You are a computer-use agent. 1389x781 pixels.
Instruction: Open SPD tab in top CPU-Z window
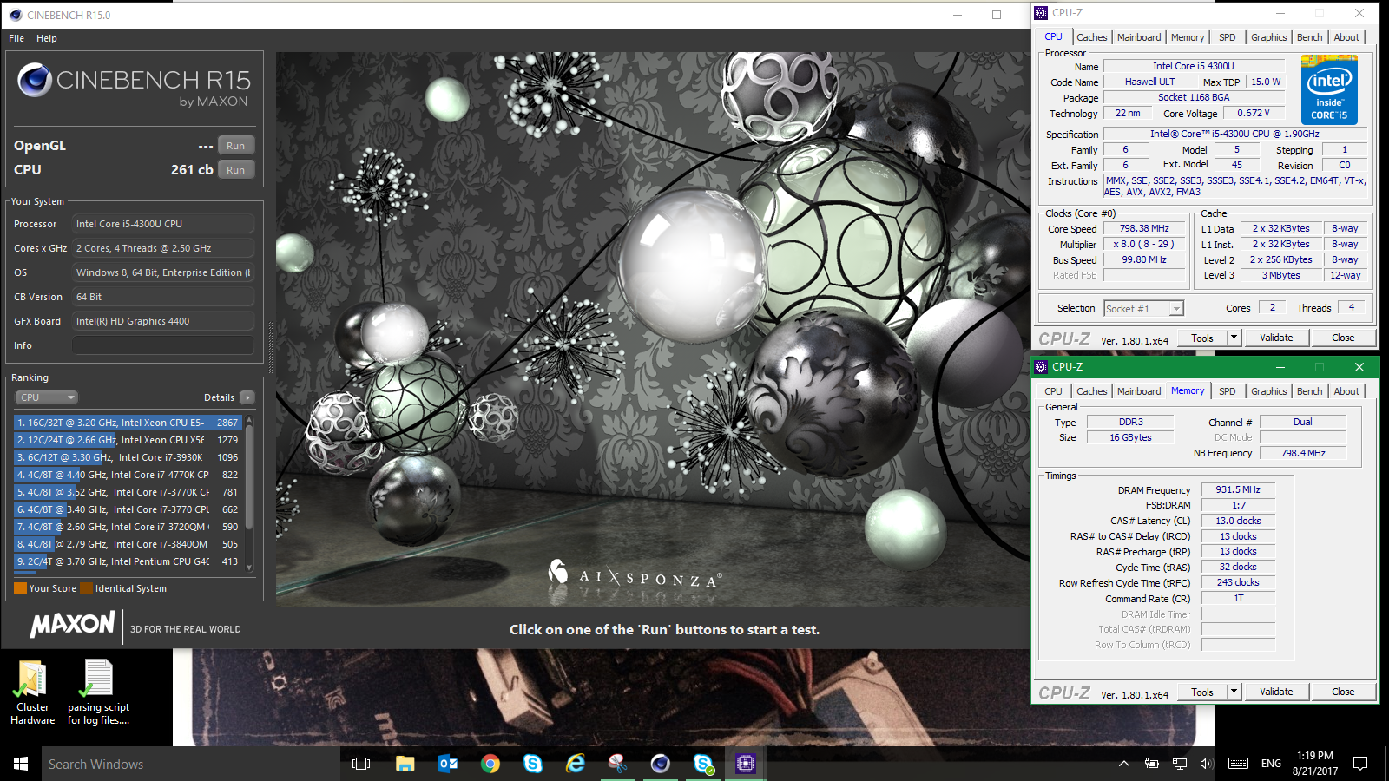click(x=1227, y=37)
